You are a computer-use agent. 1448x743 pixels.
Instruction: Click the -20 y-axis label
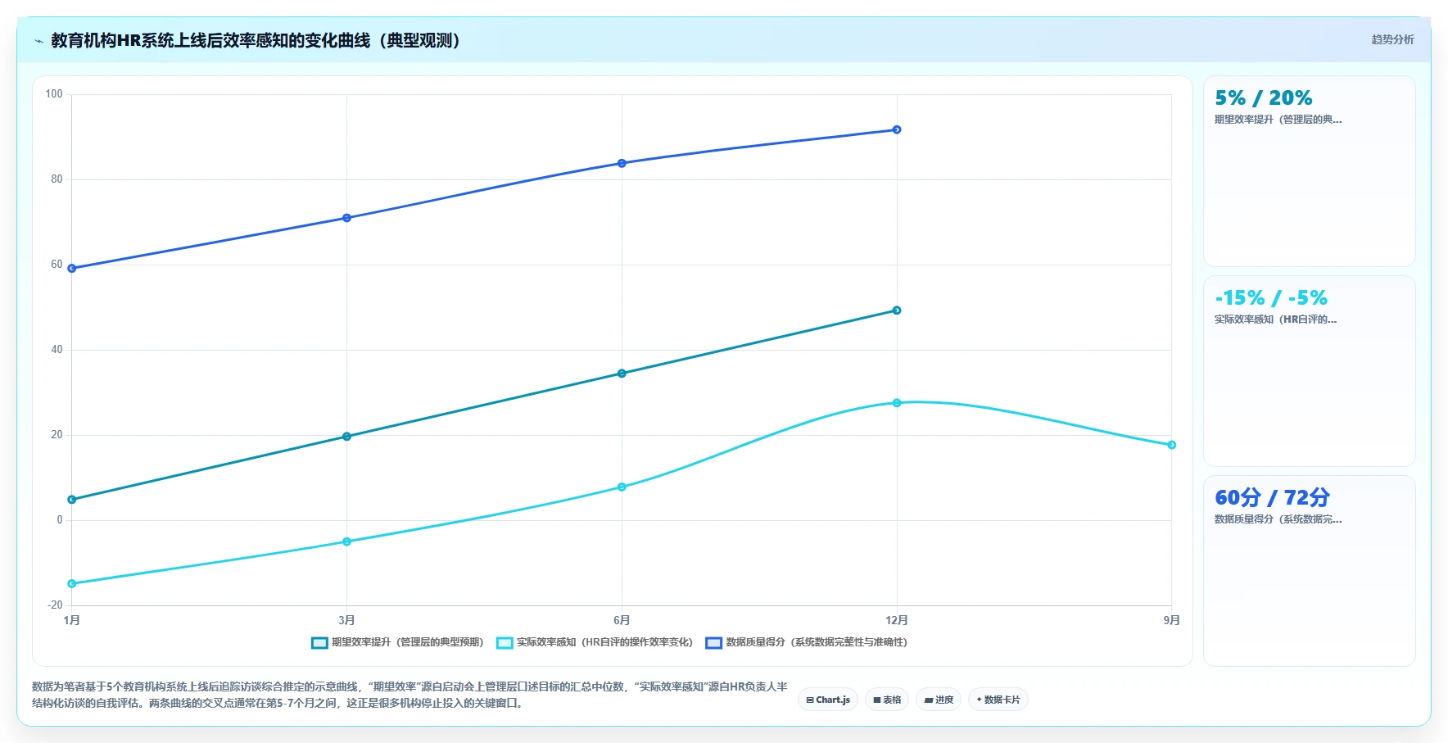click(55, 605)
